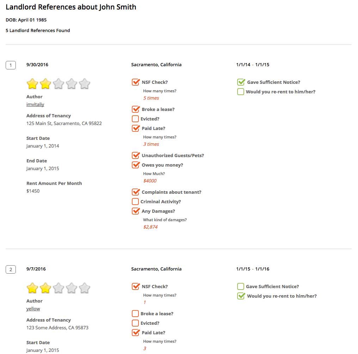Viewport: 358px width, 354px height.
Task: Click the number 2 reference badge
Action: [x=11, y=269]
